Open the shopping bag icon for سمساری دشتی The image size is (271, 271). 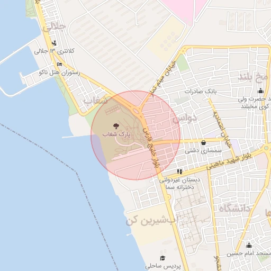[203, 142]
